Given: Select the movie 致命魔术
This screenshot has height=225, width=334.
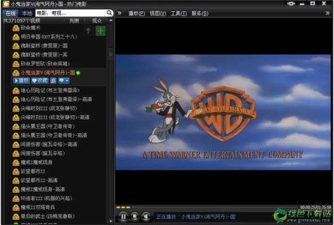Looking at the screenshot, I should (30, 28).
